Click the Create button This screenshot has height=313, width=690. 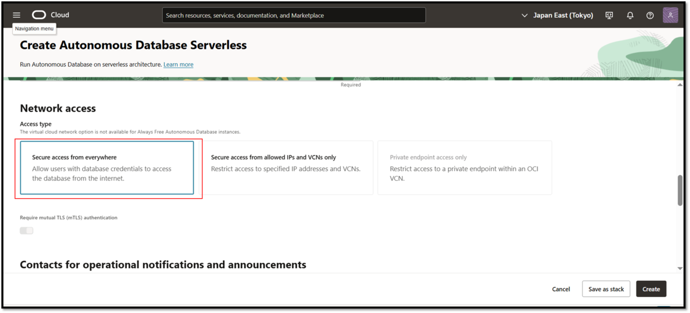pos(651,289)
